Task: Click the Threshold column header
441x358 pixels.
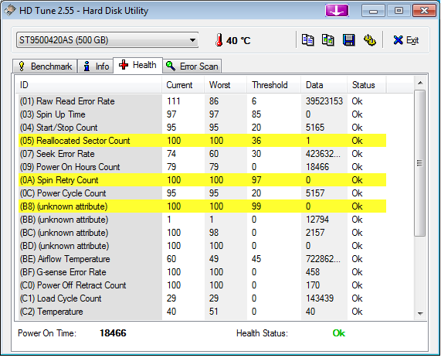Action: tap(274, 85)
